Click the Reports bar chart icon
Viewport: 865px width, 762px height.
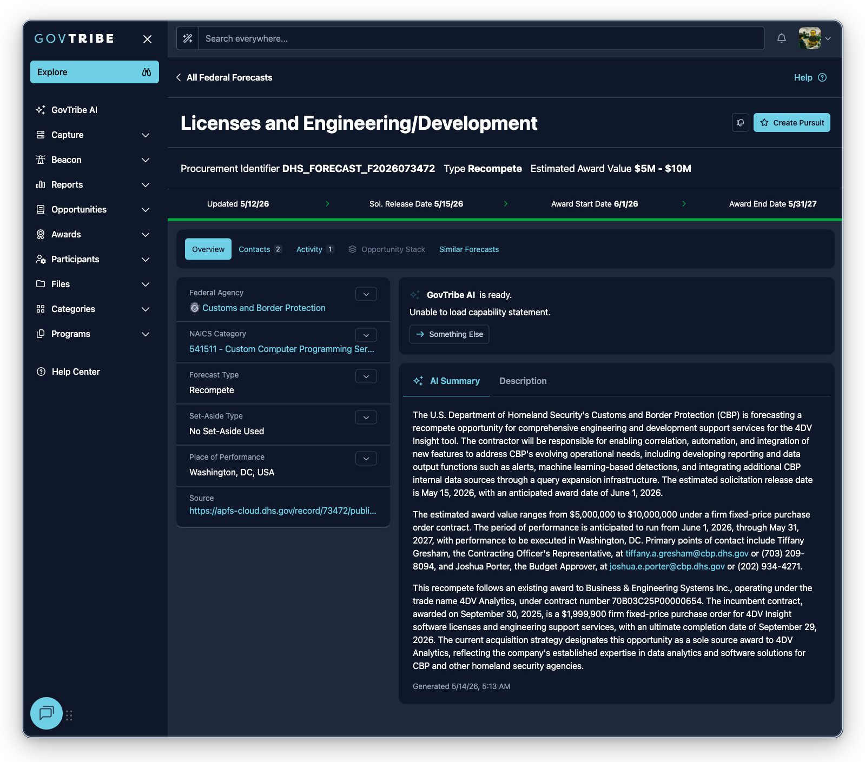[41, 184]
